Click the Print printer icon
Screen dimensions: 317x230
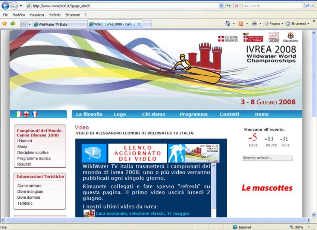click(254, 24)
